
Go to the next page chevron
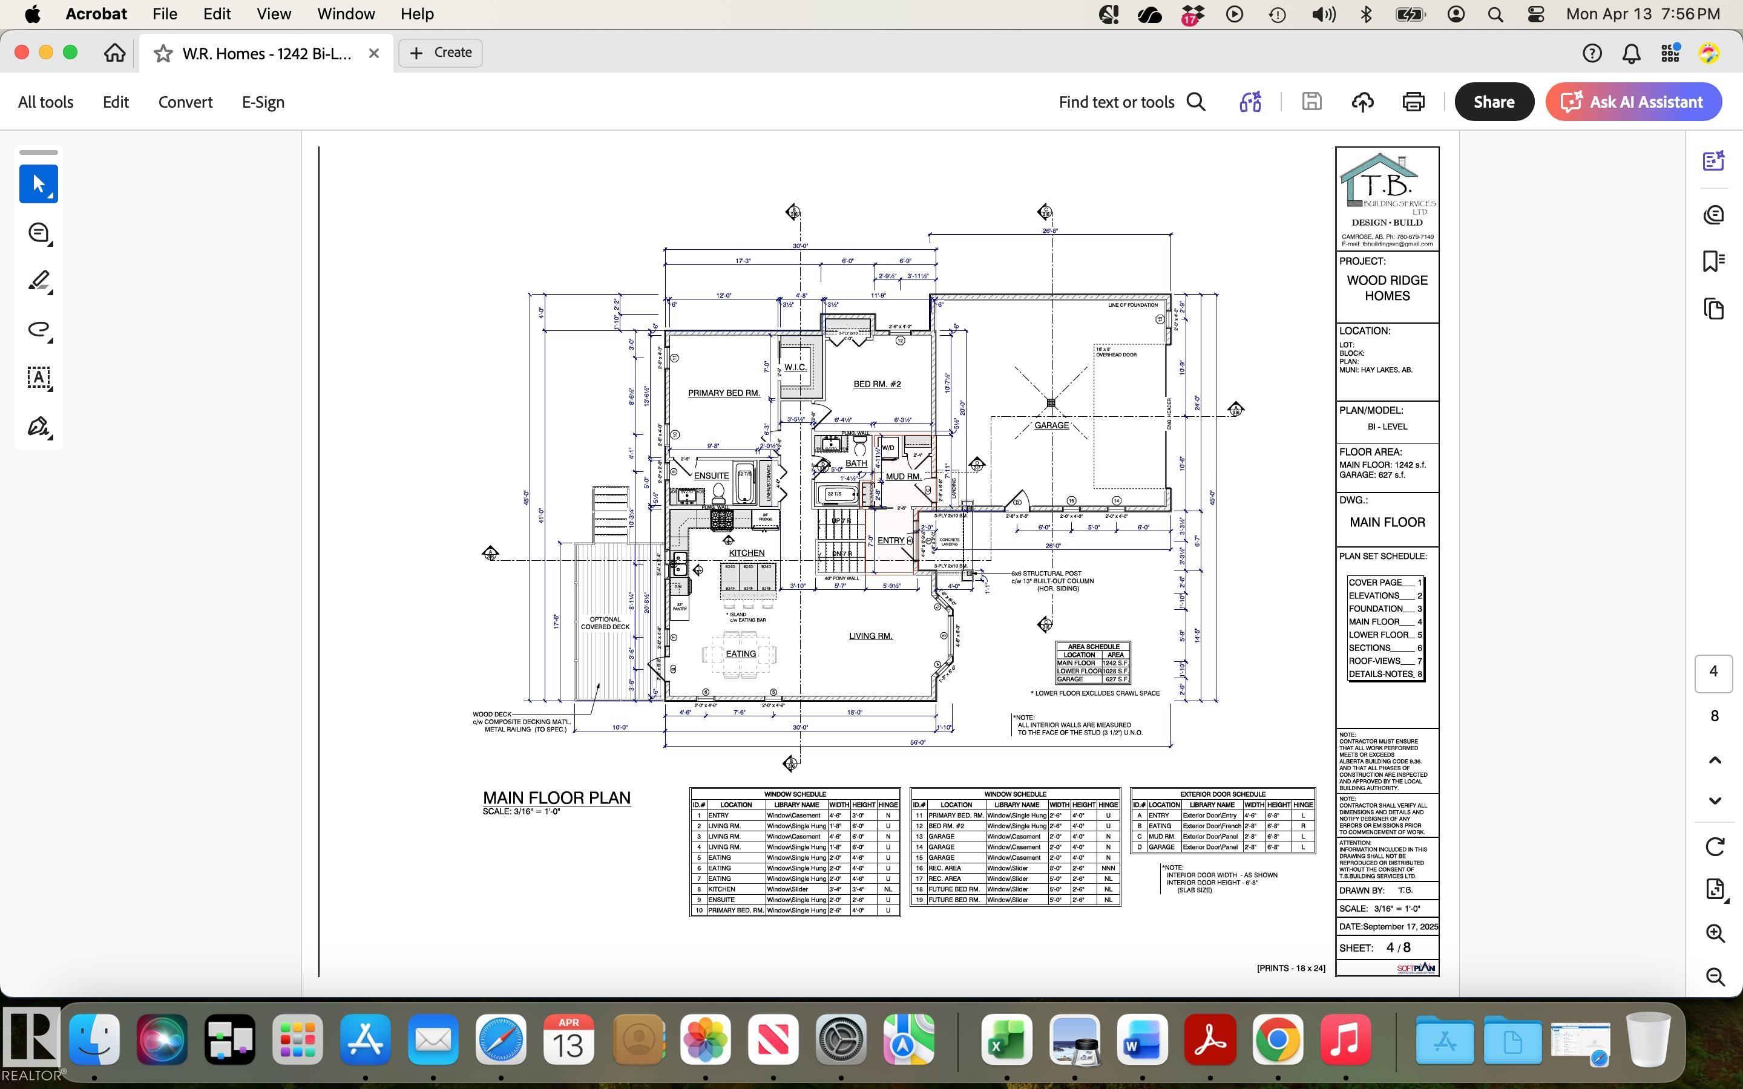pos(1714,800)
